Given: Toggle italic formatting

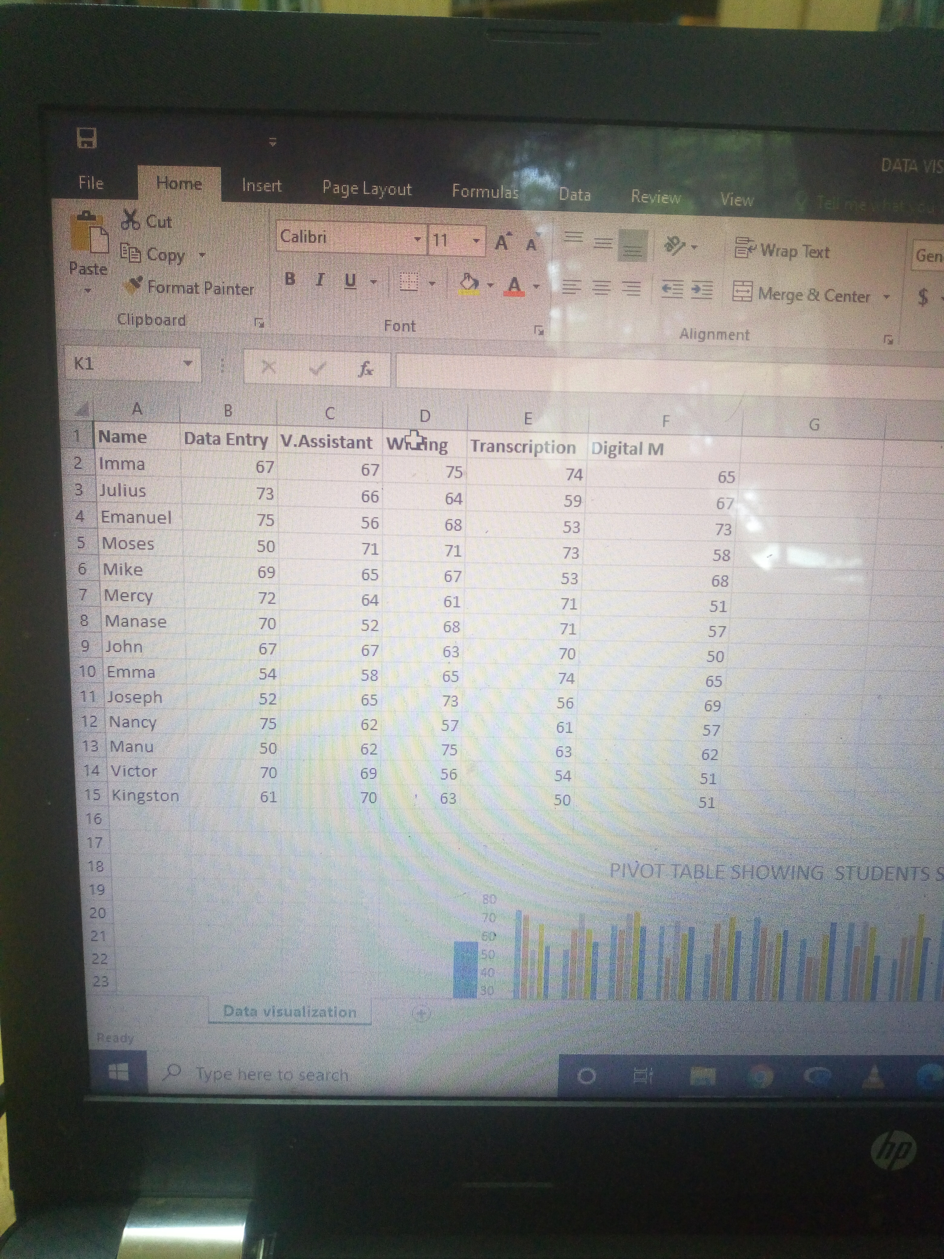Looking at the screenshot, I should [x=319, y=279].
